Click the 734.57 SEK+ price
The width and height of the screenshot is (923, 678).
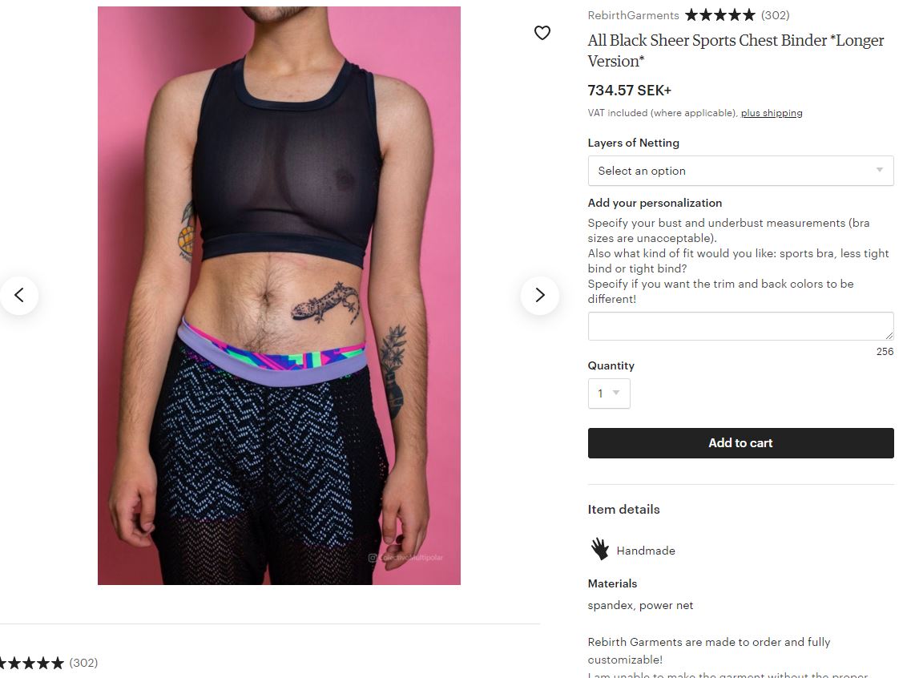[x=629, y=91]
